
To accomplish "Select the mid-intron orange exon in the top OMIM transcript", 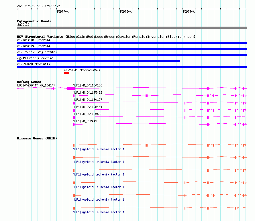I will (146, 145).
